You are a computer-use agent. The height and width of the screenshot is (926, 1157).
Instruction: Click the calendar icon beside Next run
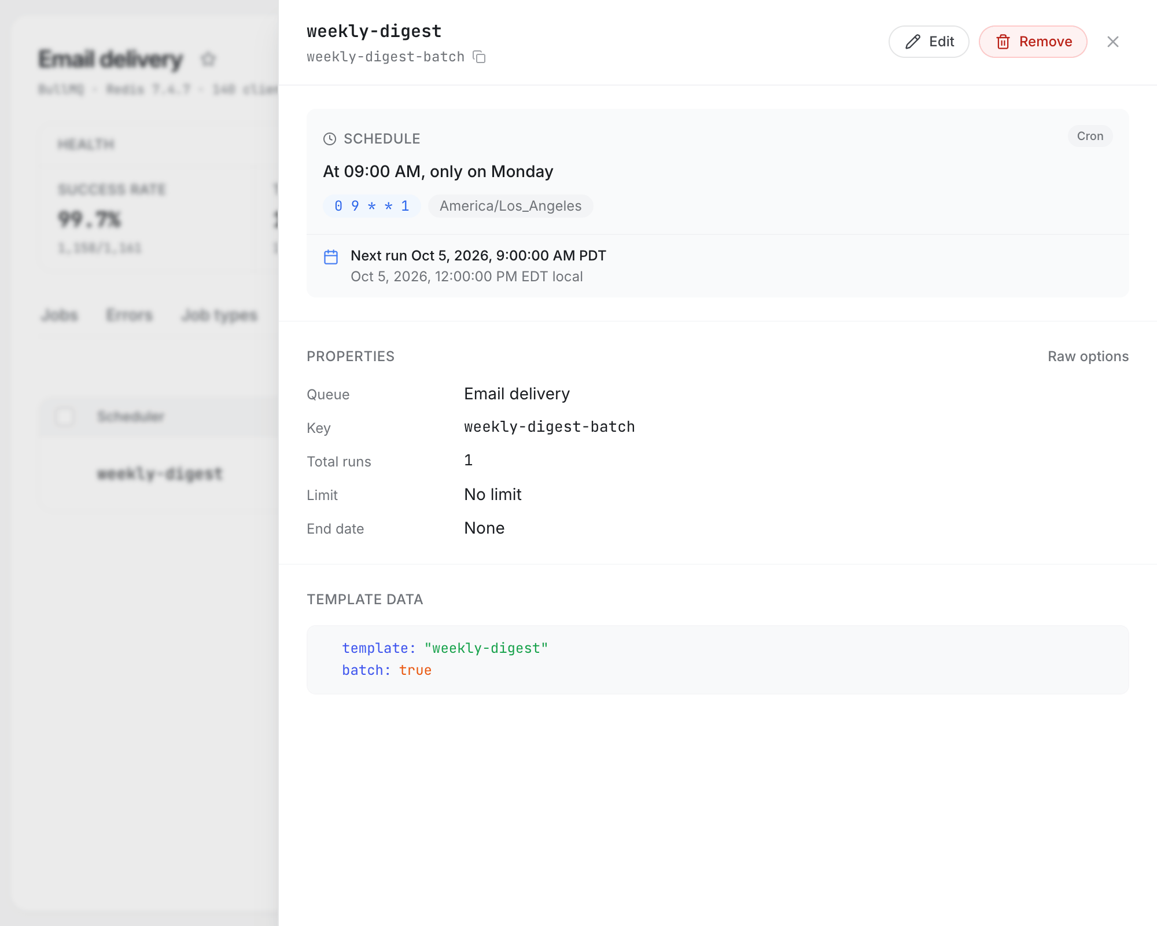tap(331, 257)
